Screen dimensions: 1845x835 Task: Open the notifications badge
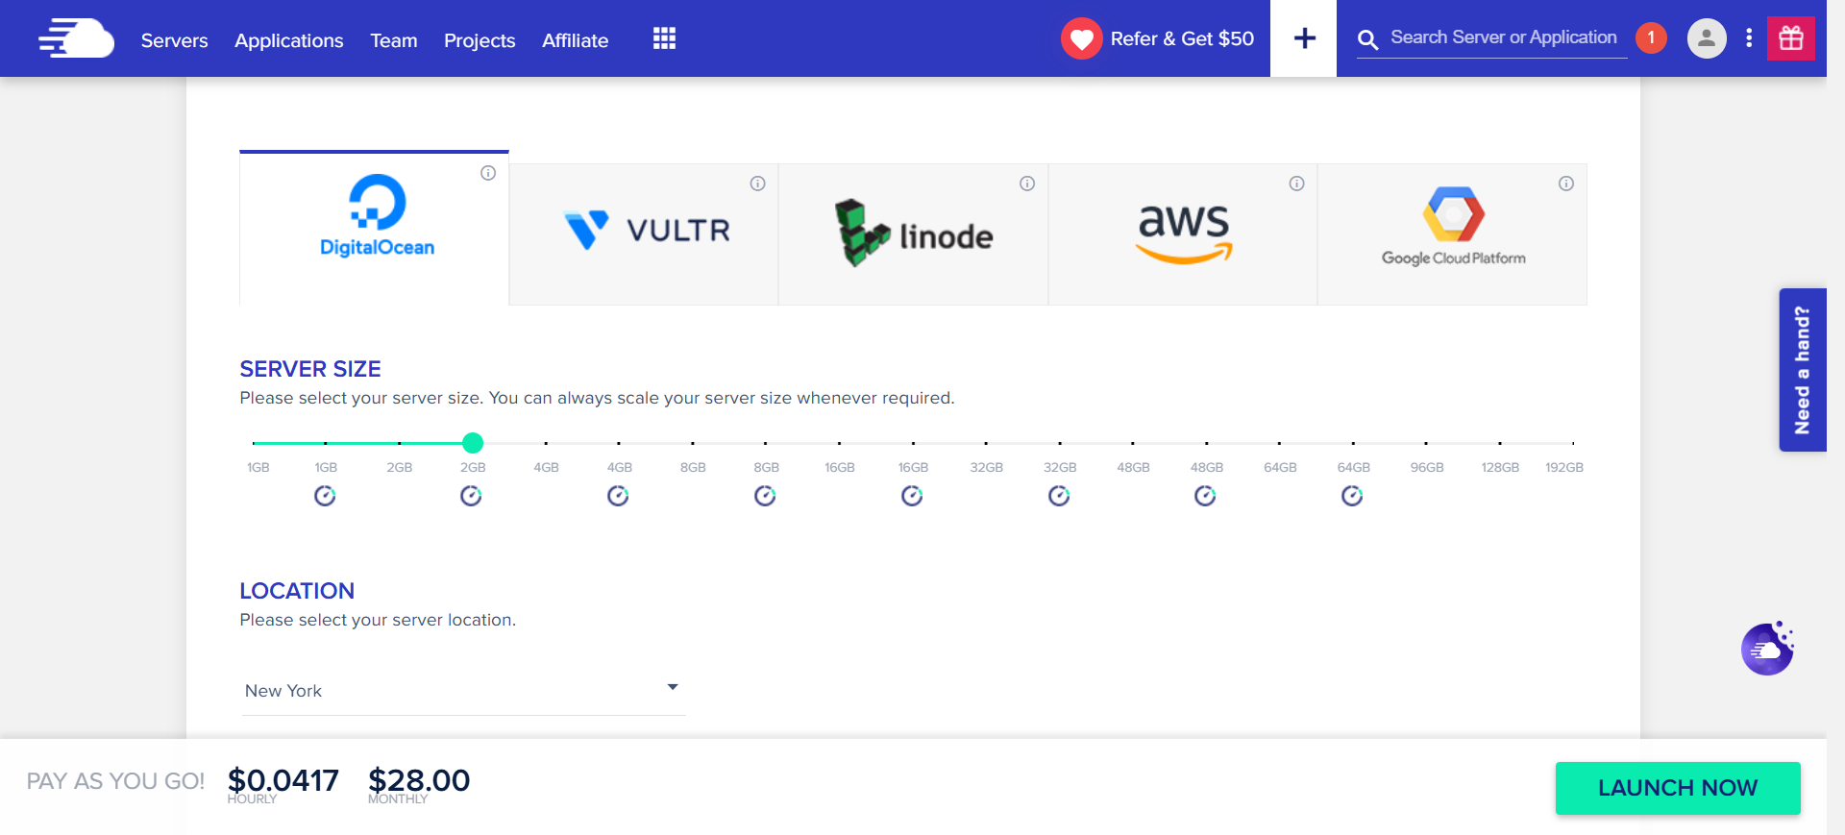1651,38
